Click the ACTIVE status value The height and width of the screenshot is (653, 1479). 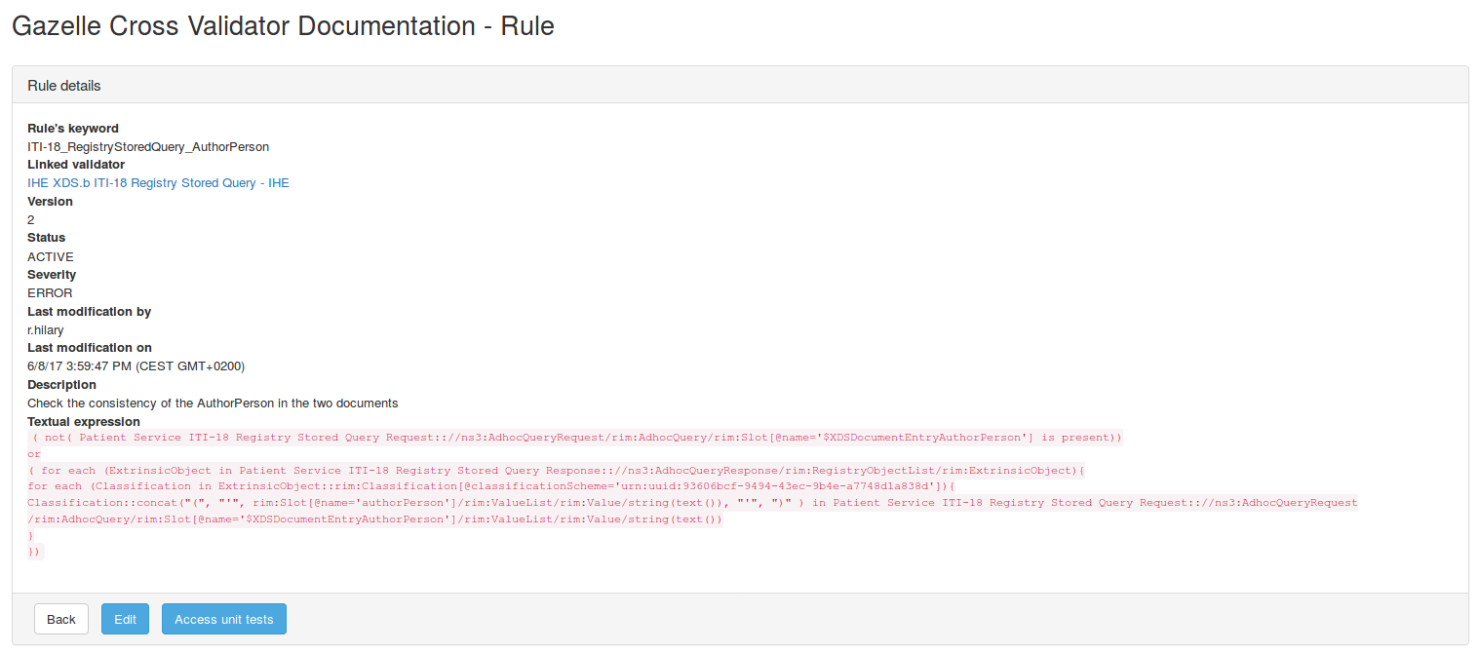pos(51,257)
